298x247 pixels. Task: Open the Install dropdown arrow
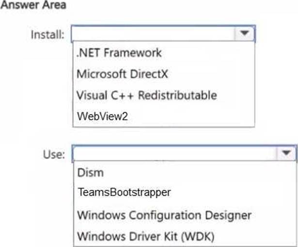[244, 33]
